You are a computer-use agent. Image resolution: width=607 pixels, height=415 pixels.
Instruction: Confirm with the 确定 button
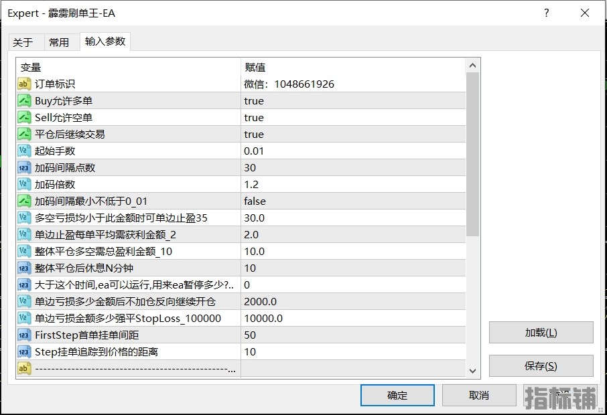(x=397, y=396)
